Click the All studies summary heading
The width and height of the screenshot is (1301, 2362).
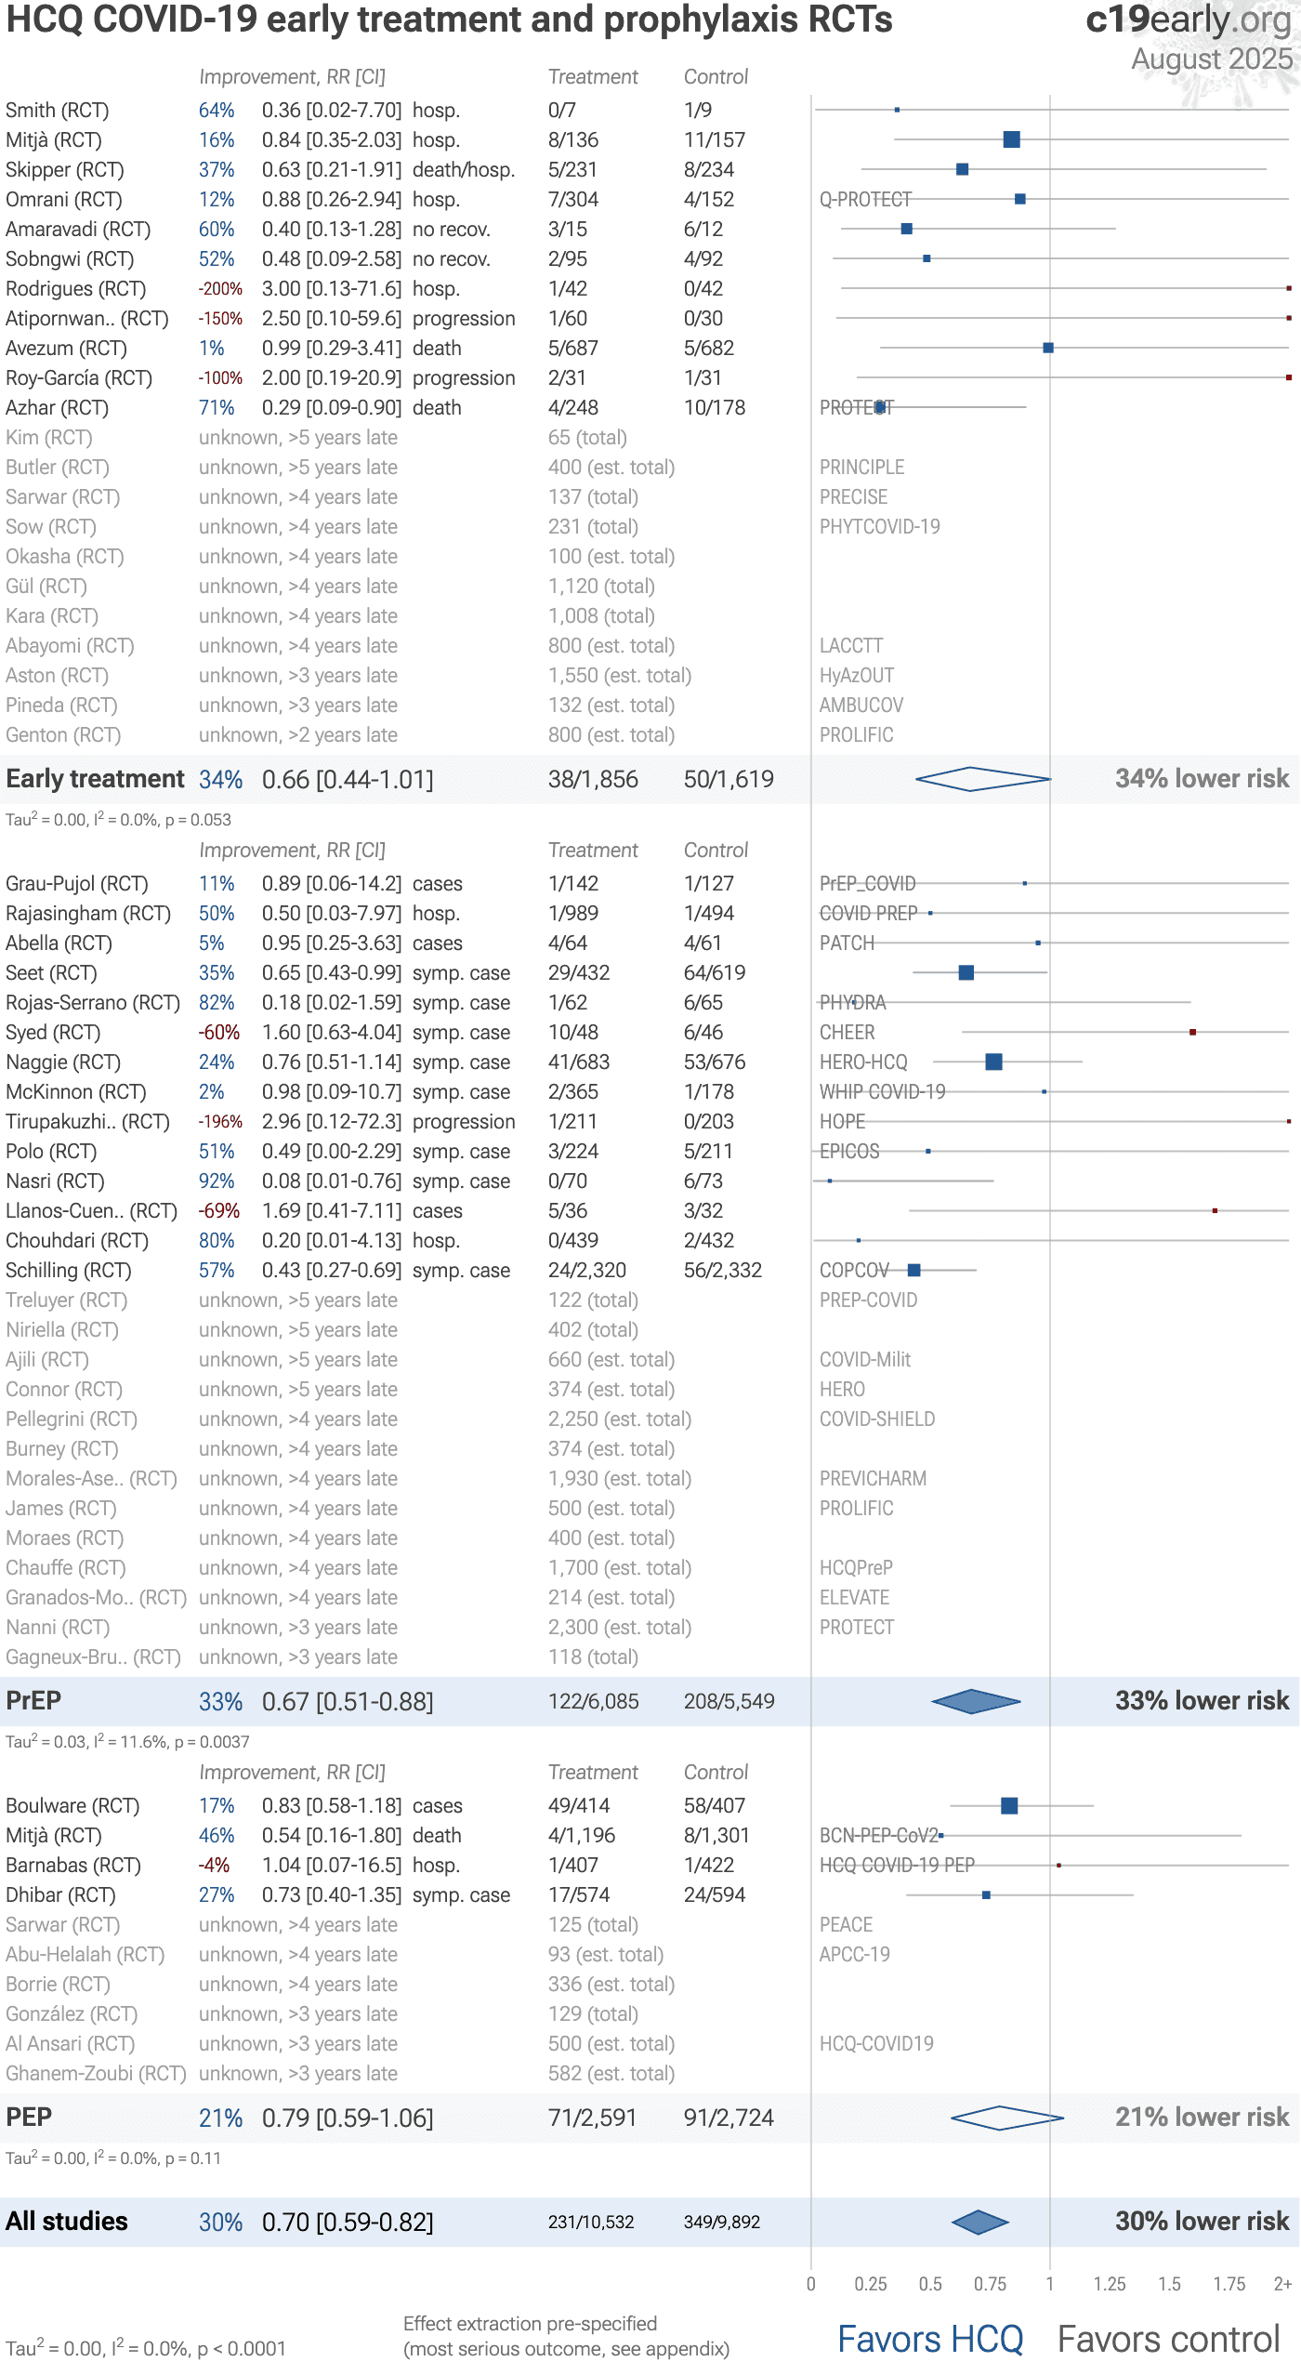[67, 2222]
